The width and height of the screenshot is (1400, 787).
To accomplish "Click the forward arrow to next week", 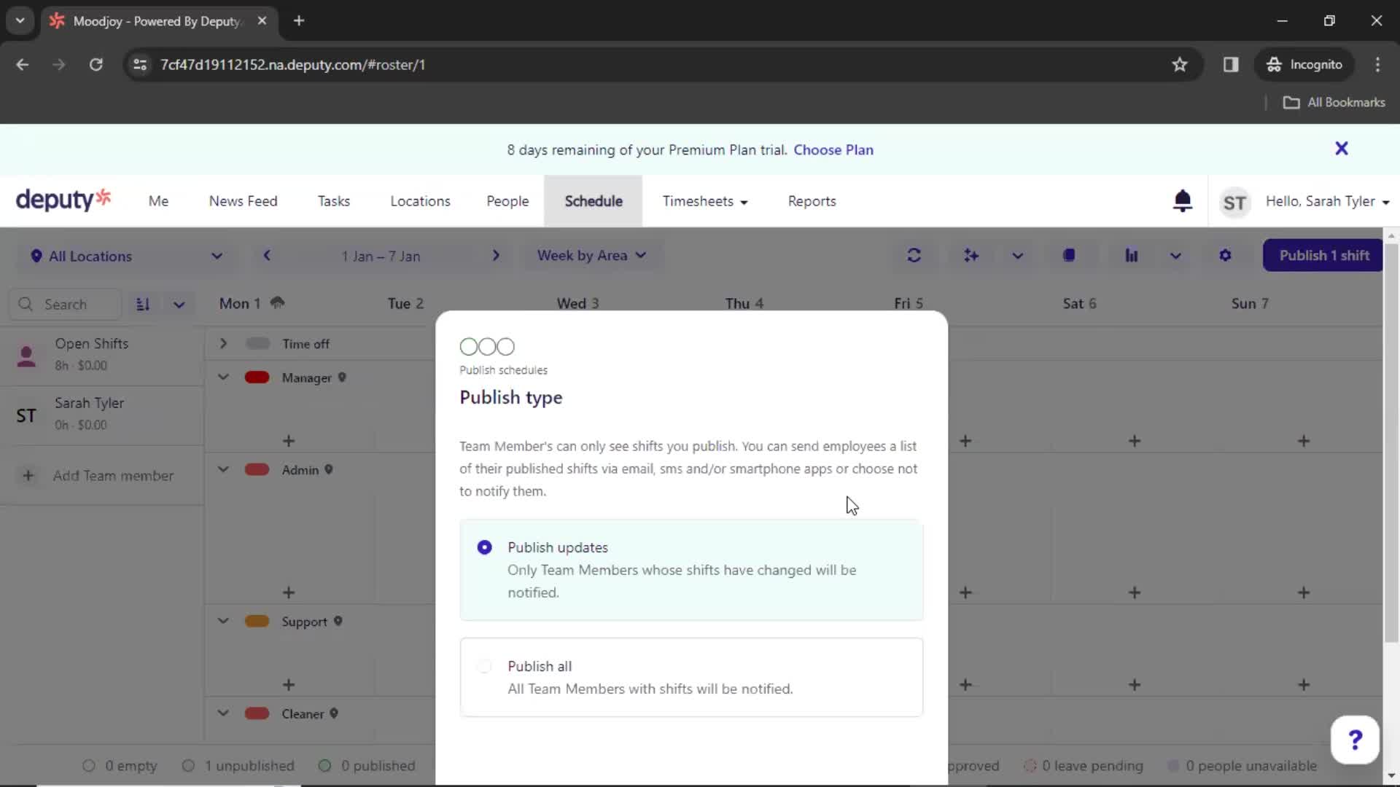I will click(x=495, y=256).
